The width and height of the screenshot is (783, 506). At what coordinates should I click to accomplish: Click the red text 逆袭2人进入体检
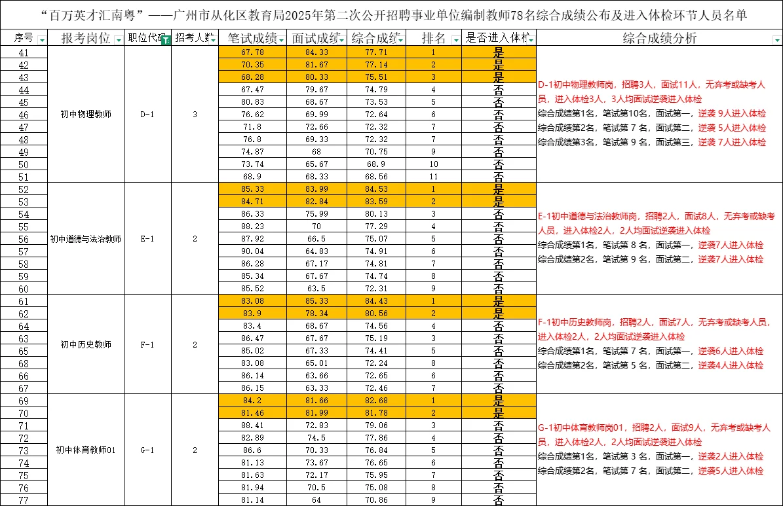(731, 456)
